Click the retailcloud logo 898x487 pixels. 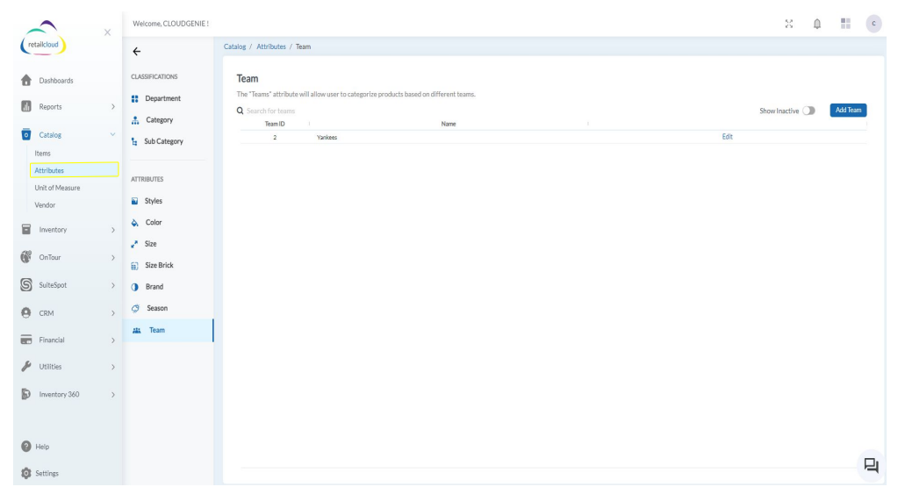pos(43,39)
